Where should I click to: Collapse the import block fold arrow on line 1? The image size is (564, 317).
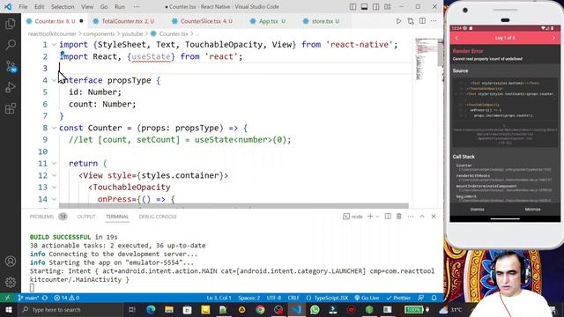pos(54,45)
